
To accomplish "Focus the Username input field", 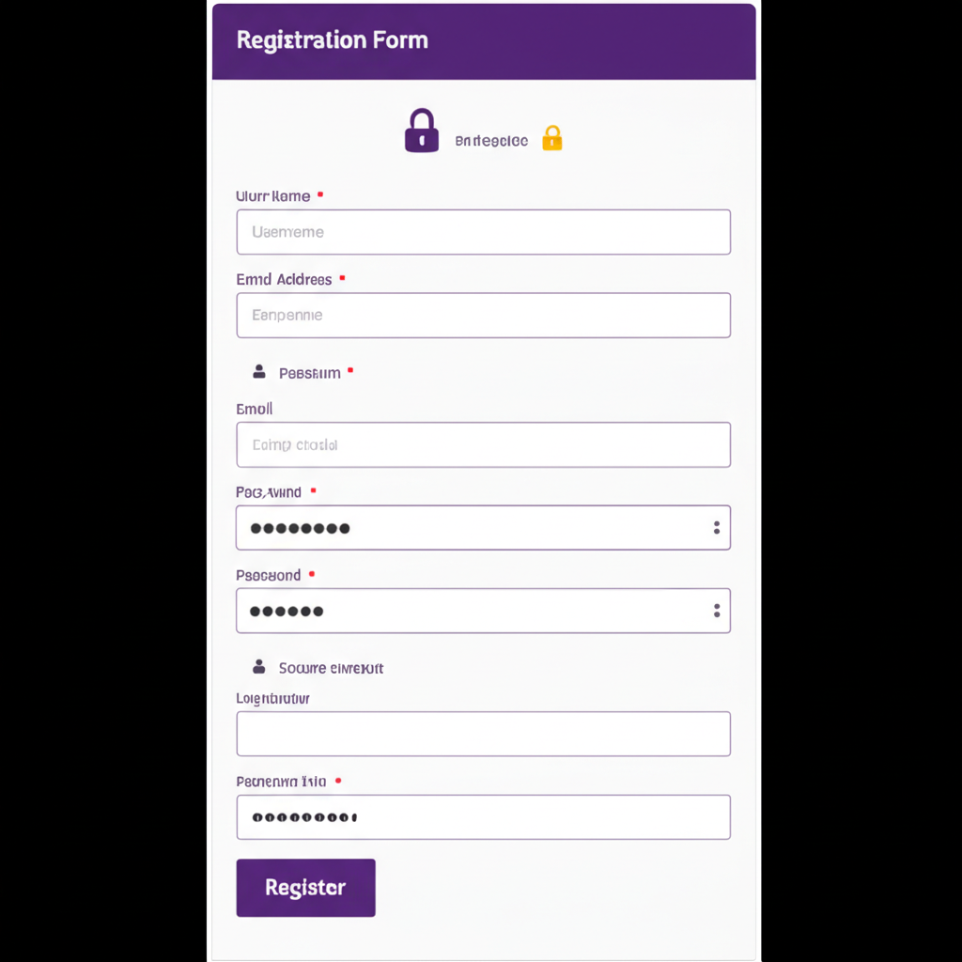I will (x=483, y=232).
